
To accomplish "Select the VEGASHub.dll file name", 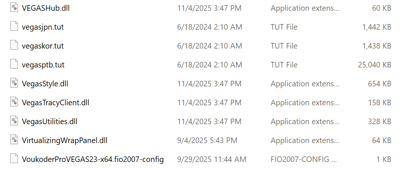I will click(46, 8).
